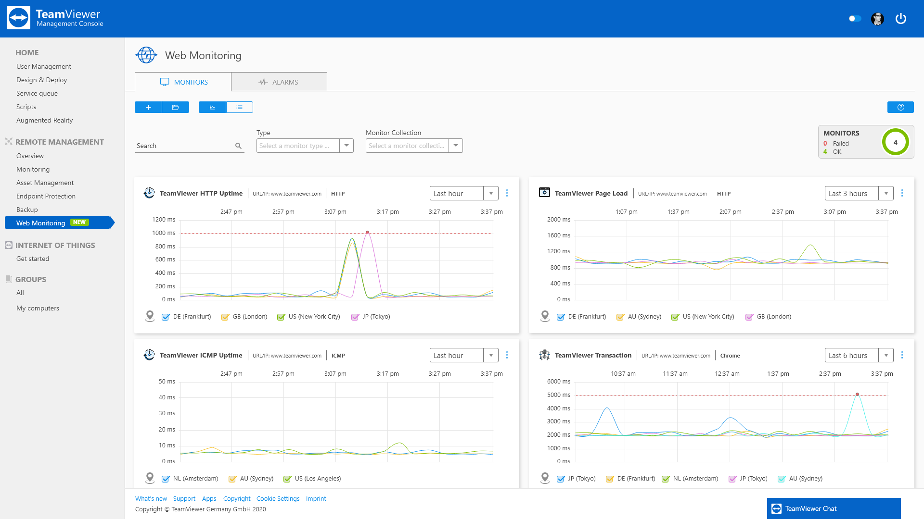Add a new web monitor with the plus icon
The width and height of the screenshot is (924, 519).
[148, 107]
